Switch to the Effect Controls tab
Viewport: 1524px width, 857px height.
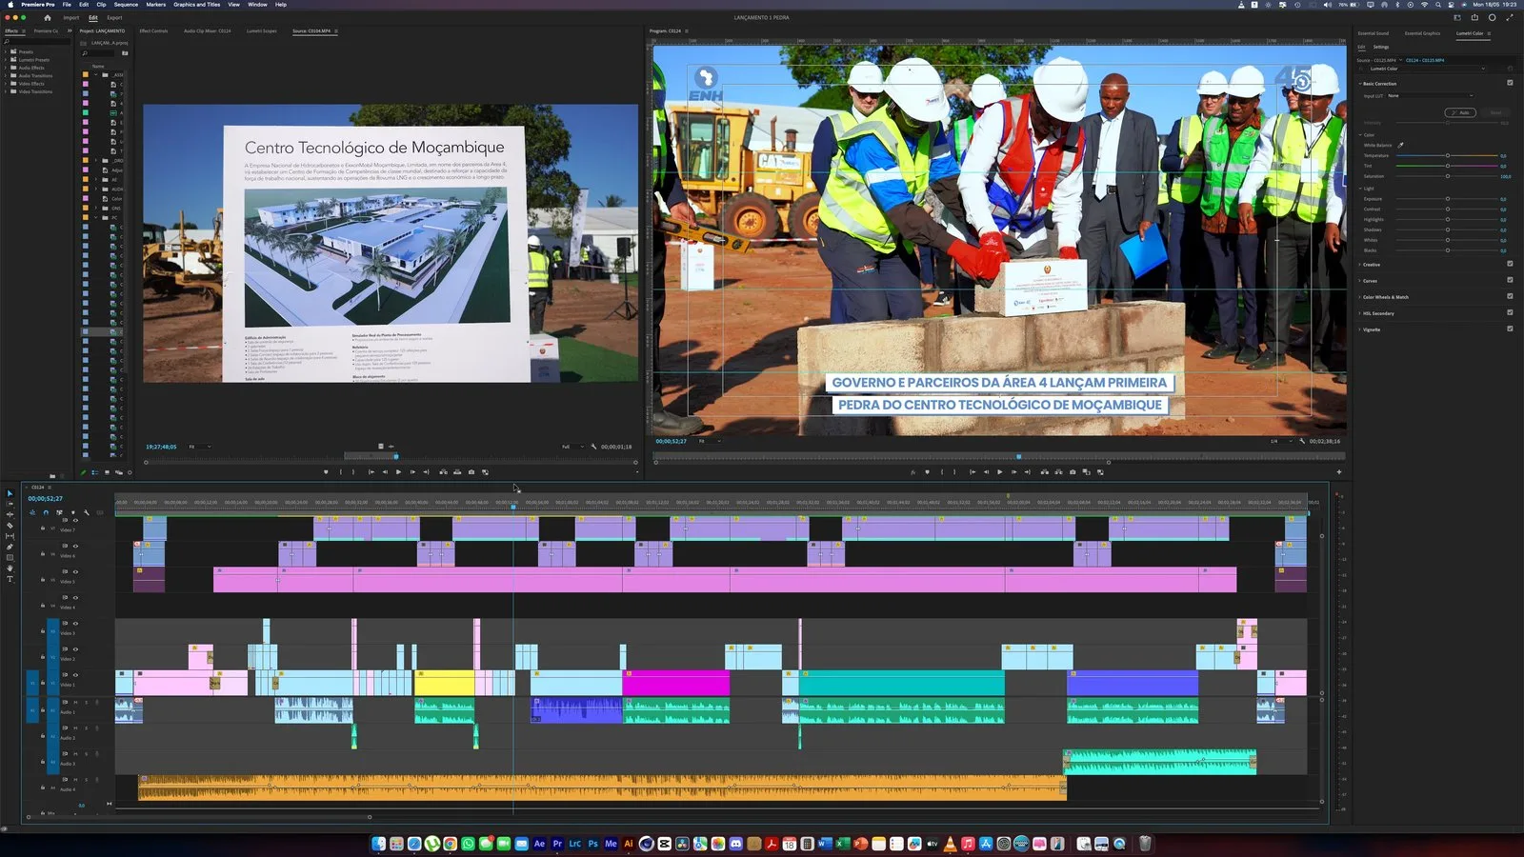pos(153,30)
